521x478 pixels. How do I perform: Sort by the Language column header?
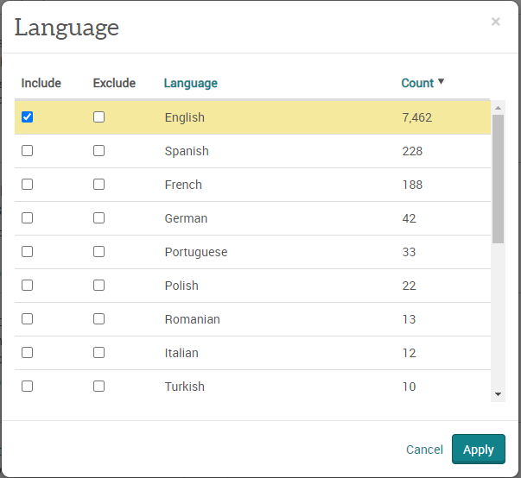[191, 83]
